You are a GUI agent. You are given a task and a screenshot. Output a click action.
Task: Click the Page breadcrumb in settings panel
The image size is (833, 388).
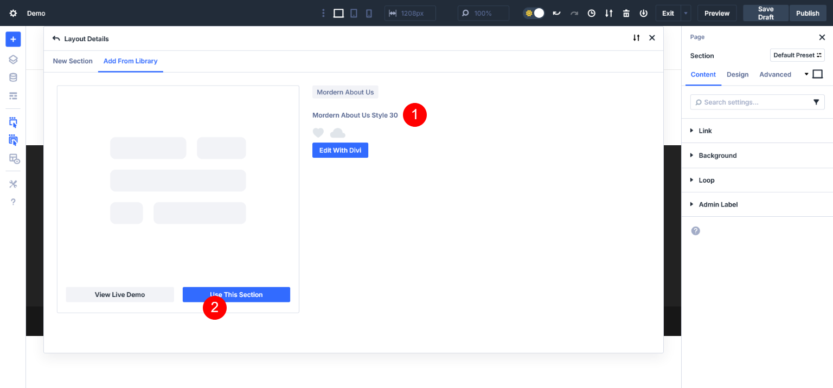(697, 37)
